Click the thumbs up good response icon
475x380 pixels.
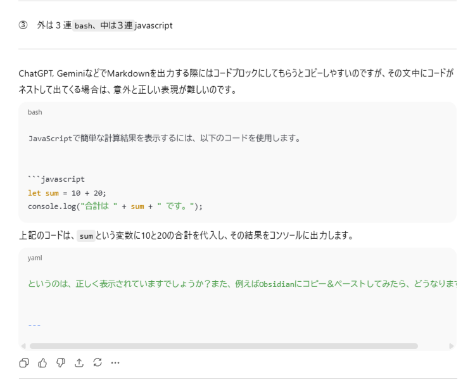[x=42, y=363]
